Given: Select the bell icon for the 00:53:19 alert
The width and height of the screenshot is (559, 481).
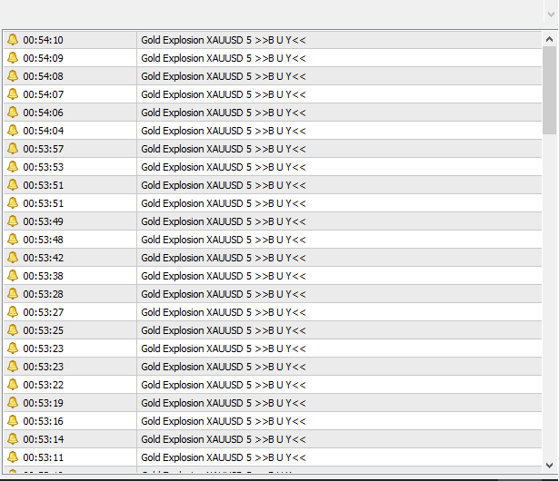Looking at the screenshot, I should click(x=13, y=403).
